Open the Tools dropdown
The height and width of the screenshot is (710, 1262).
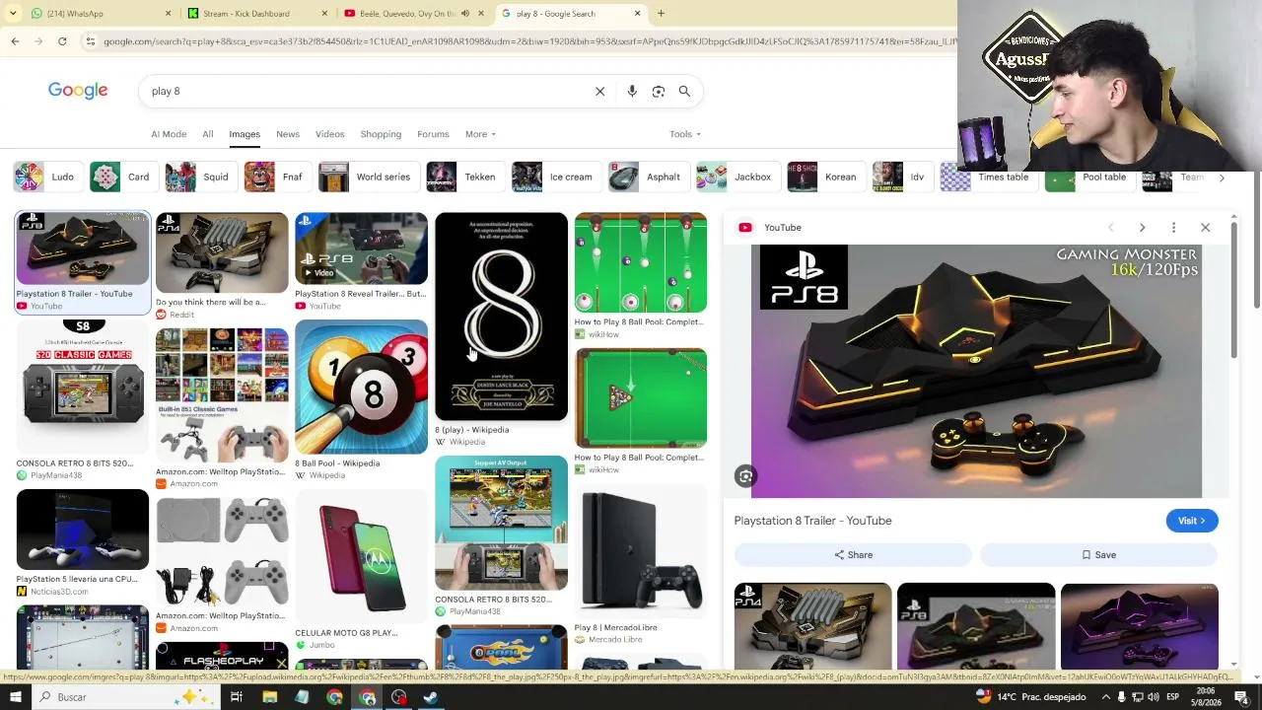point(685,134)
